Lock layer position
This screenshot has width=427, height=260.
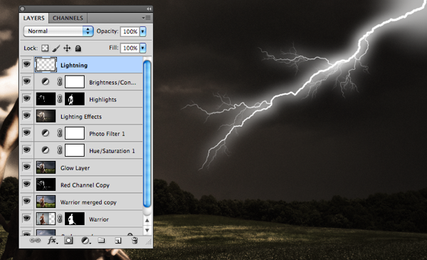tap(67, 48)
